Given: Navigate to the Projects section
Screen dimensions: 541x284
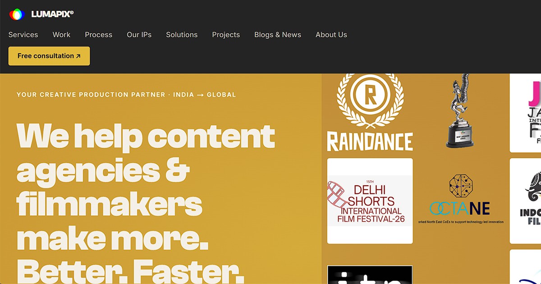Looking at the screenshot, I should pyautogui.click(x=226, y=35).
